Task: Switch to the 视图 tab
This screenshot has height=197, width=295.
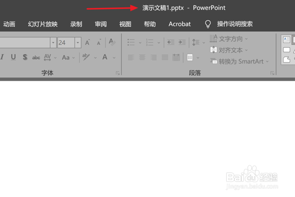Action: click(125, 24)
